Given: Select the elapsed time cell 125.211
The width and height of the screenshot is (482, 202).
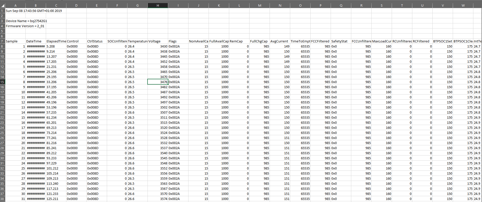Looking at the screenshot, I should click(56, 199).
